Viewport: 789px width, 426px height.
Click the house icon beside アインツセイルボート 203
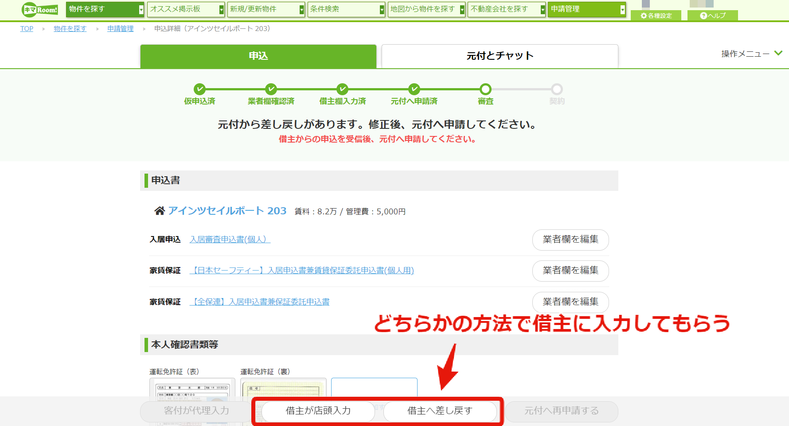(159, 211)
